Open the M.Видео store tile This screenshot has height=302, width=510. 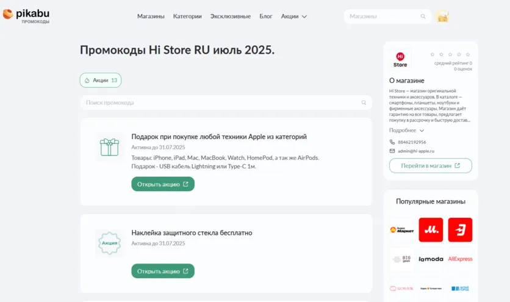431,230
